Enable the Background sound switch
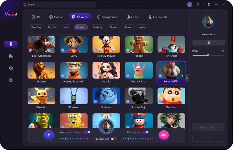Image resolution: width=233 pixels, height=150 pixels. click(x=114, y=139)
